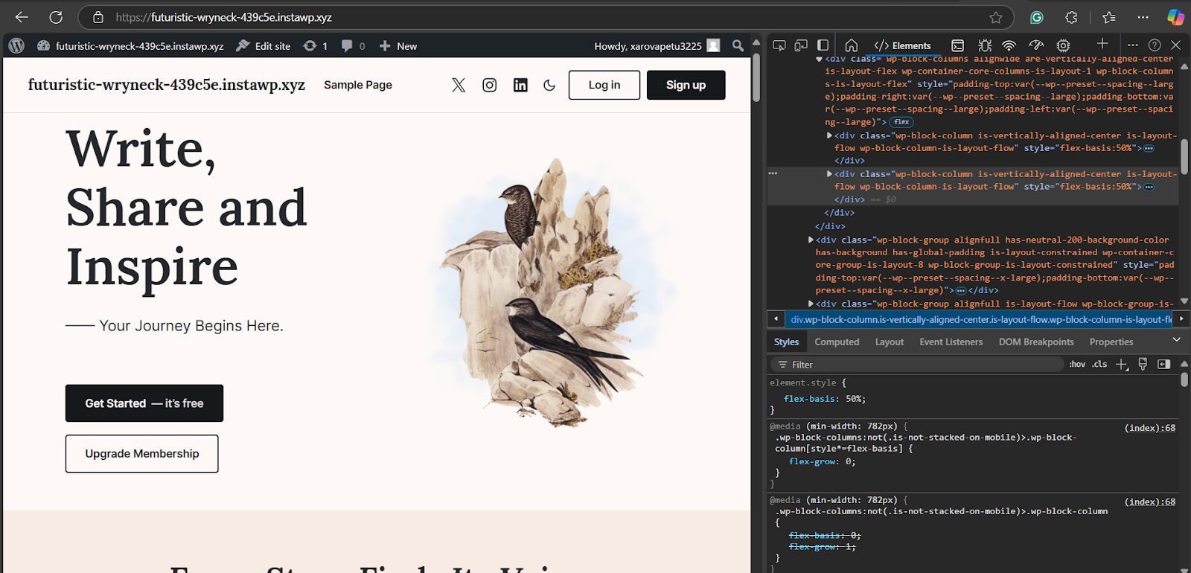1191x573 pixels.
Task: Open Sample Page navigation link
Action: point(358,85)
